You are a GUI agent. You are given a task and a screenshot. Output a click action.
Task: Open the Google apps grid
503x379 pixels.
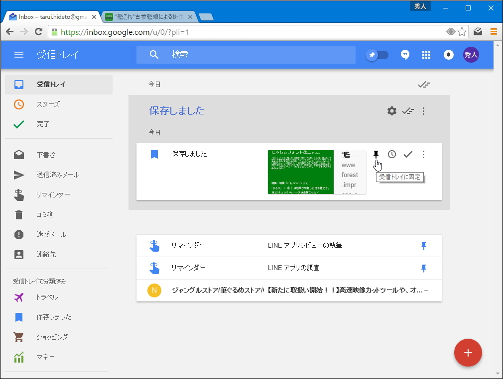pos(426,55)
